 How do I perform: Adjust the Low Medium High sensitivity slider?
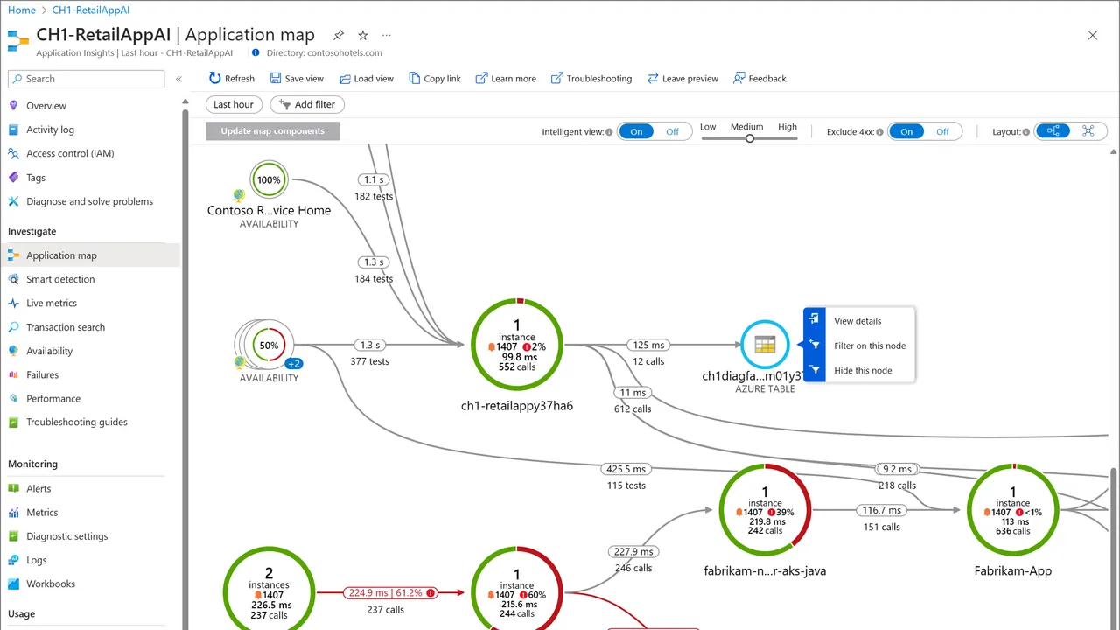[749, 138]
